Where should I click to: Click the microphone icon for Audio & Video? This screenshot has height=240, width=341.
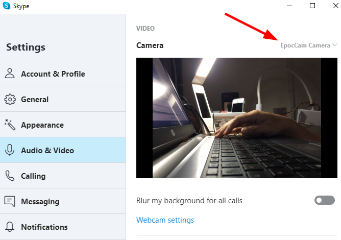click(x=10, y=151)
